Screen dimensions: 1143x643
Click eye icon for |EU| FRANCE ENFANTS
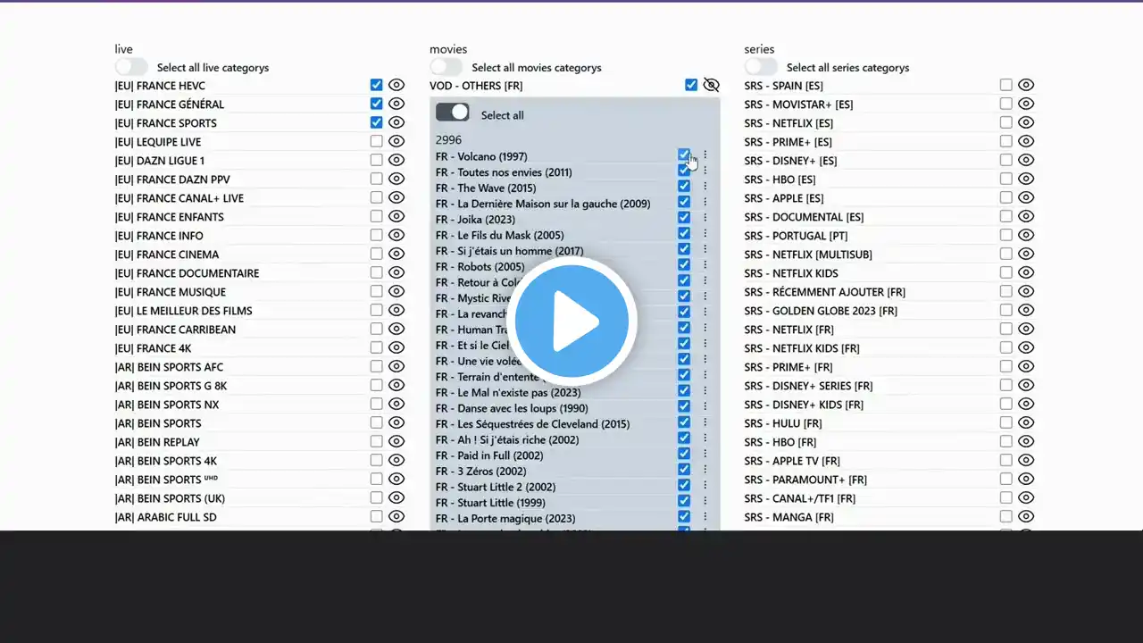coord(396,216)
